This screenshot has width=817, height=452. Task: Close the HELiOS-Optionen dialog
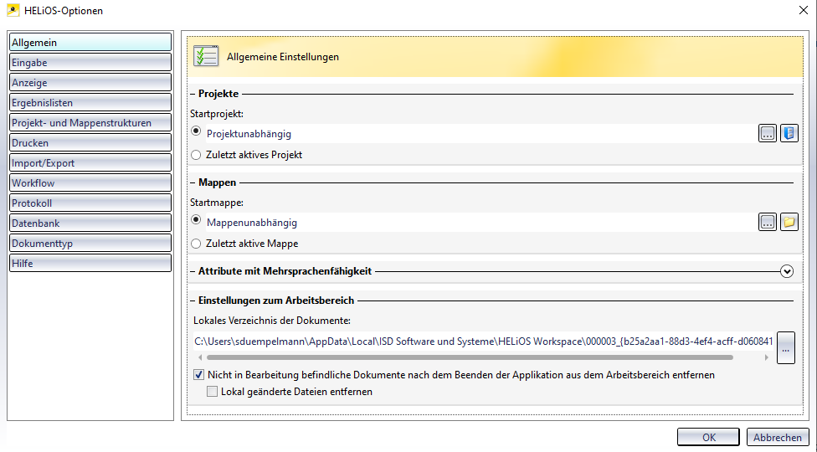pos(803,10)
